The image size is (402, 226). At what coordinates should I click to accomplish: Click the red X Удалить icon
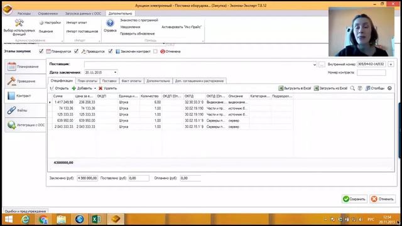click(100, 88)
